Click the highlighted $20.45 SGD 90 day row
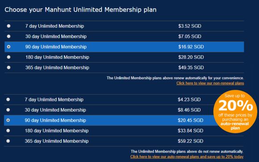 (112, 120)
